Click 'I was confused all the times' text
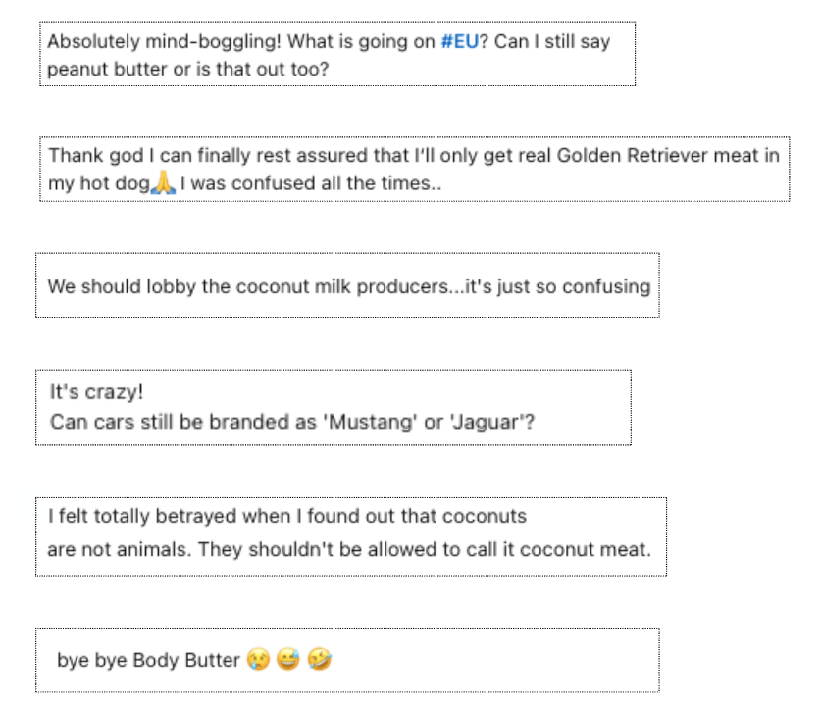 click(x=309, y=183)
